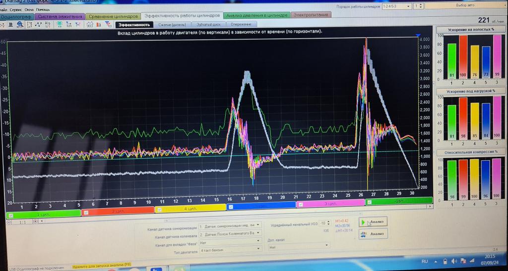Toggle 1 цил. green trace checkbox
Screen dimensions: 508x271
(10, 215)
